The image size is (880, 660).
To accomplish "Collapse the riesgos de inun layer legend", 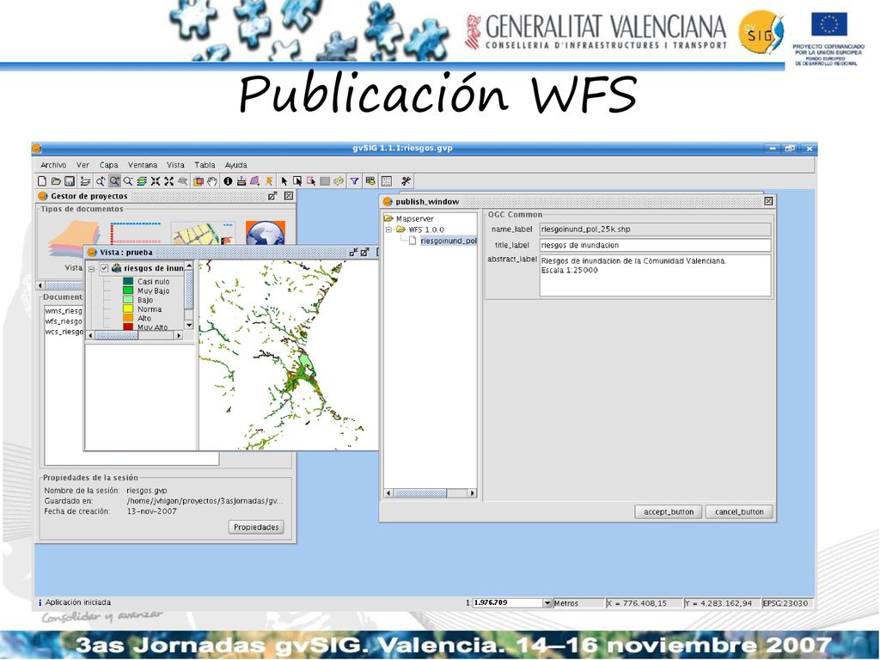I will click(93, 269).
